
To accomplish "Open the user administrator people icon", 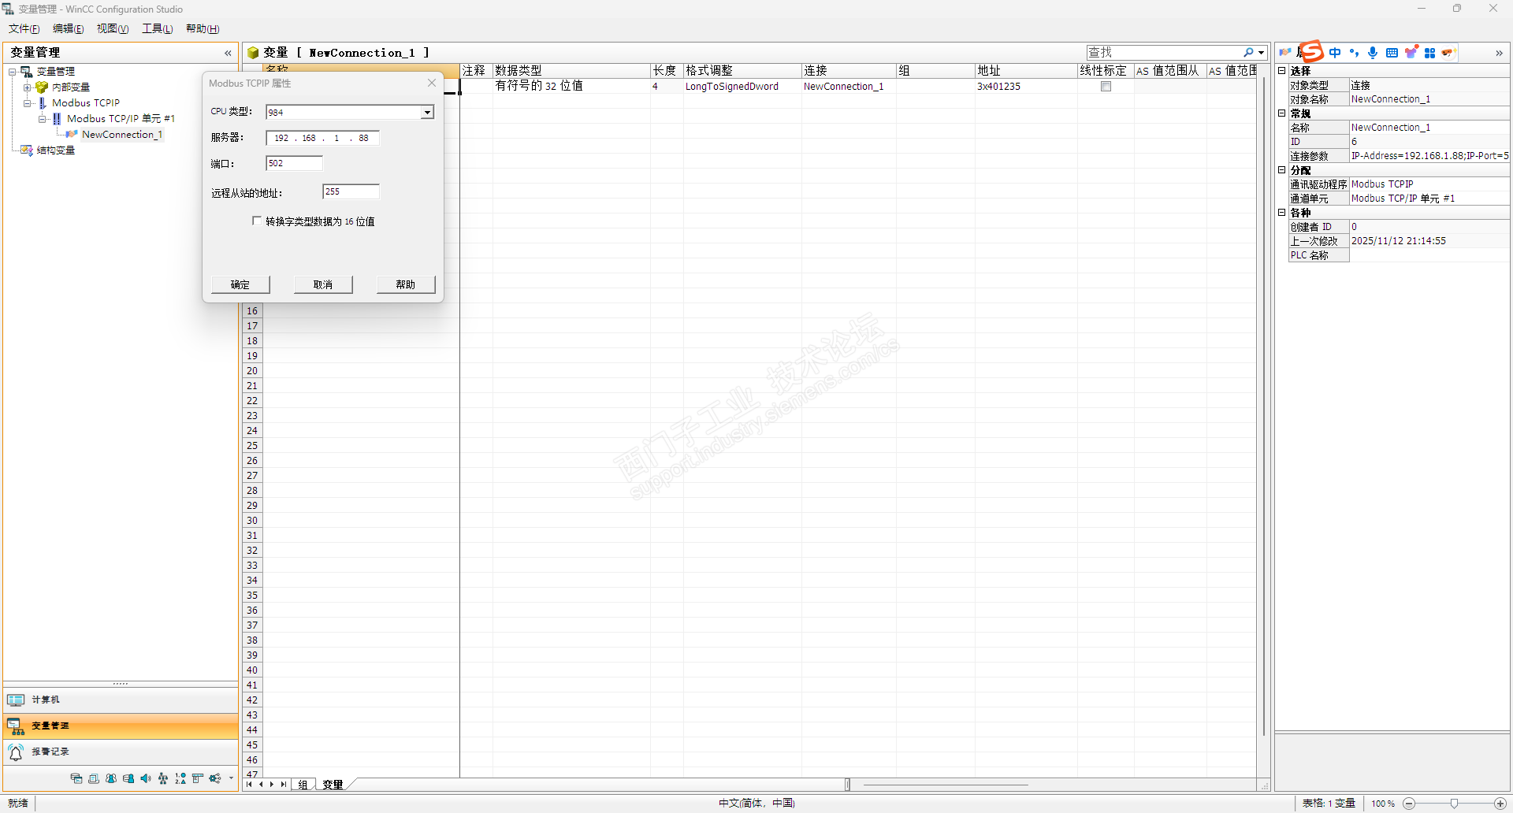I will pos(111,778).
